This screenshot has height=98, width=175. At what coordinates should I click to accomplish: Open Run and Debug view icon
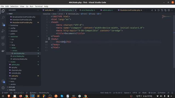[3, 31]
